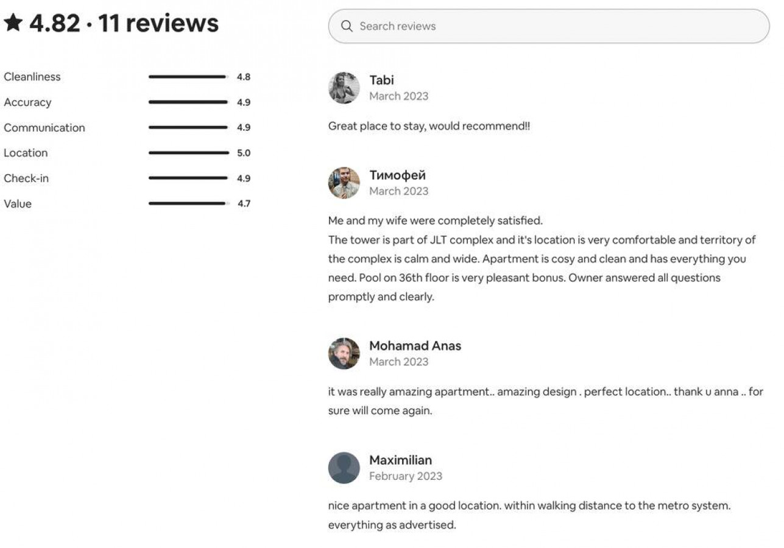Click reviewer name Tabi

381,80
